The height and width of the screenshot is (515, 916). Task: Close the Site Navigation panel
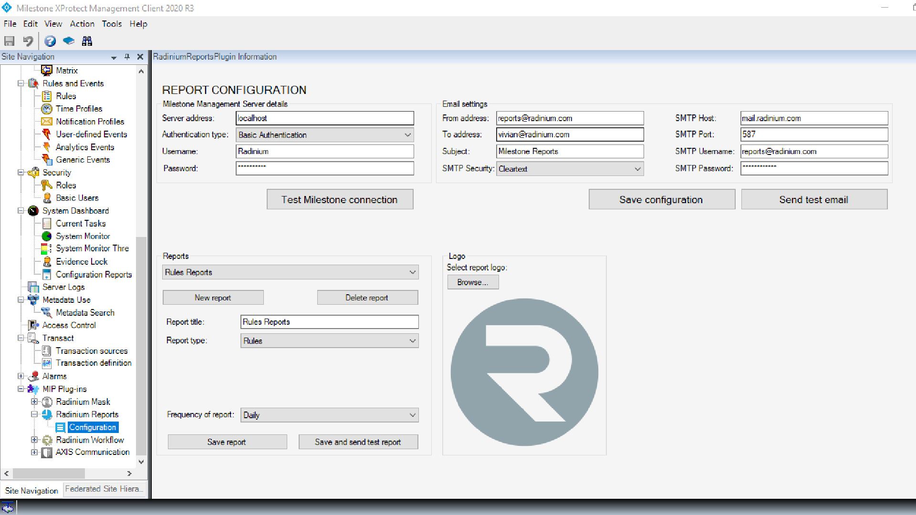pyautogui.click(x=140, y=57)
